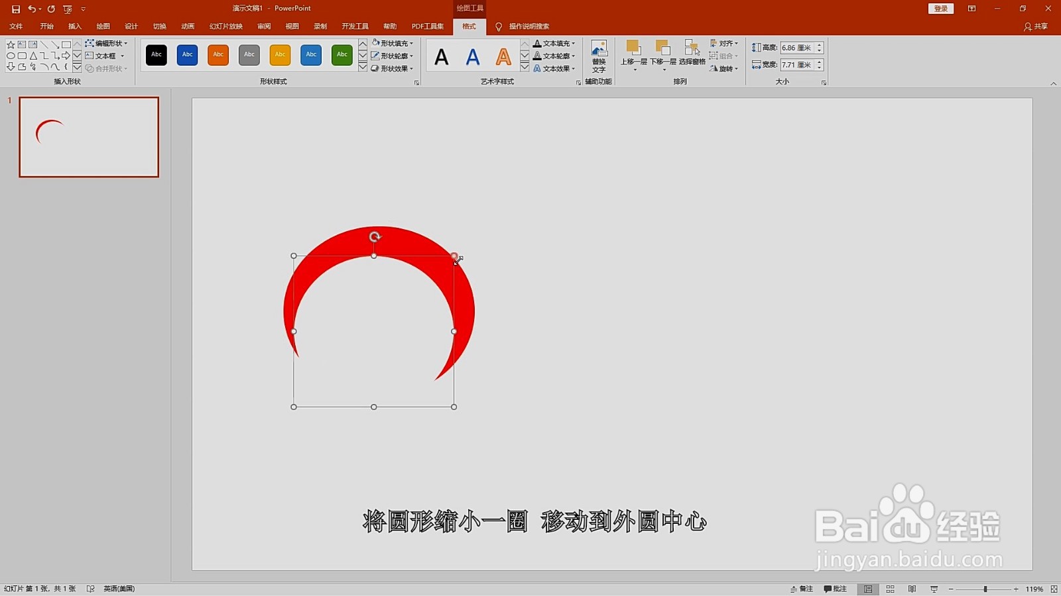Click the spell check icon in the status bar
Viewport: 1061px width, 596px height.
click(x=90, y=589)
